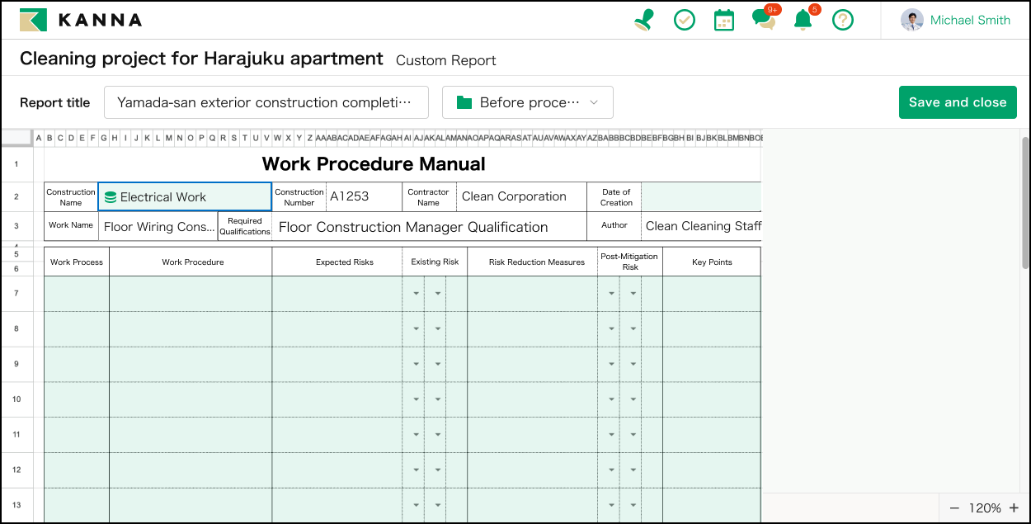Select row 9 header in spreadsheet
1031x524 pixels.
[16, 364]
